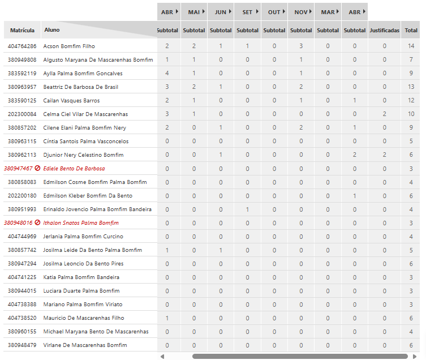Expand the last ABR month column

[364, 12]
